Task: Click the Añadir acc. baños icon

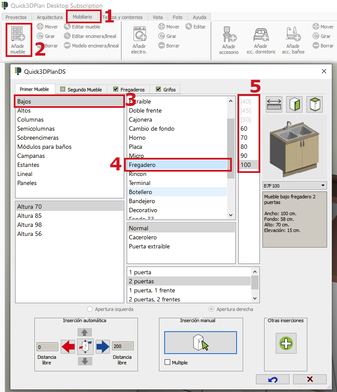Action: click(293, 34)
